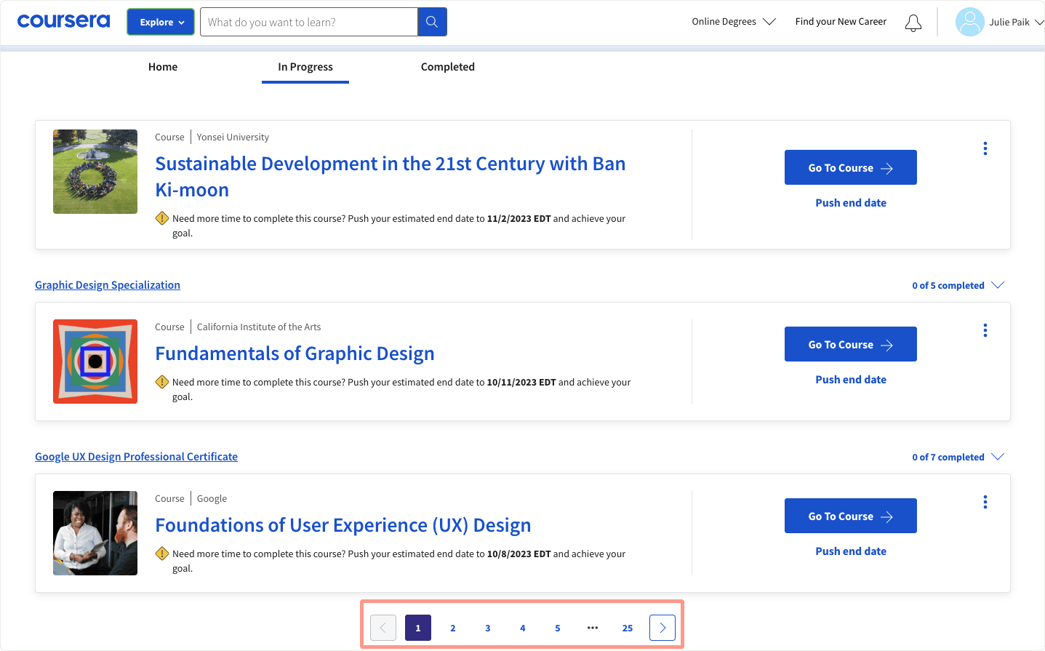
Task: Expand the 0 of 5 completed section
Action: (958, 285)
